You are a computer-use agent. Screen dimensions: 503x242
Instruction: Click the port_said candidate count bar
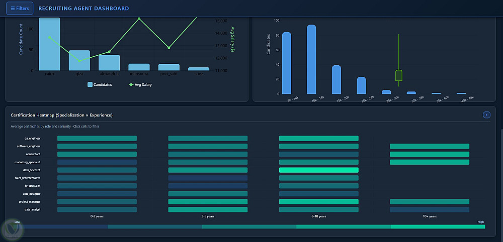pyautogui.click(x=169, y=67)
